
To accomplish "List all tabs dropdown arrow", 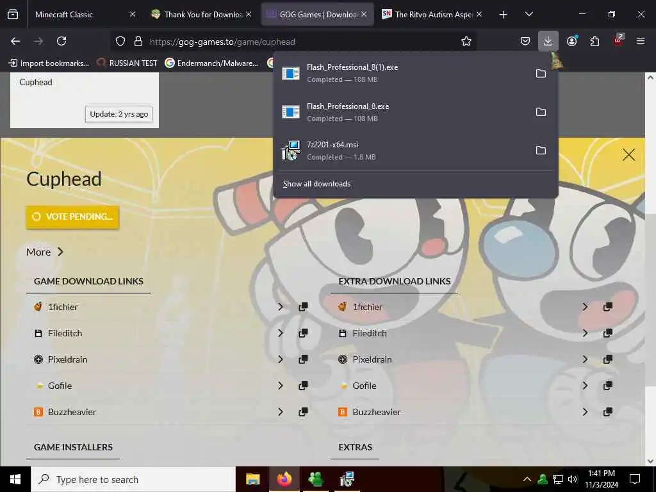I will [529, 14].
